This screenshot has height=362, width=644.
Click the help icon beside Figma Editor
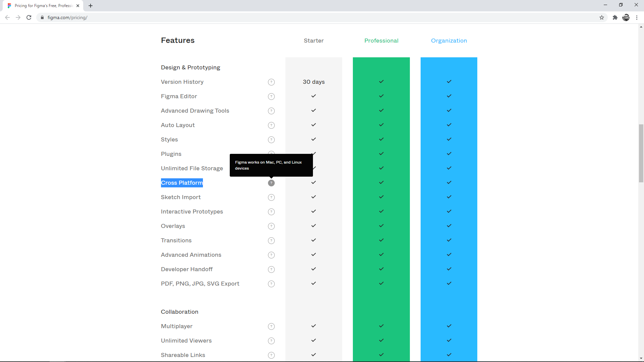pyautogui.click(x=271, y=97)
